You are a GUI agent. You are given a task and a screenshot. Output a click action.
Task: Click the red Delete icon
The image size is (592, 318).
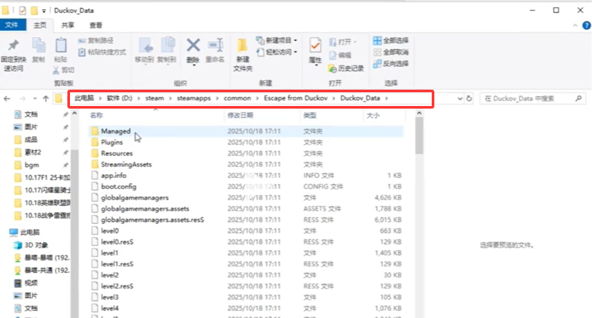[193, 47]
